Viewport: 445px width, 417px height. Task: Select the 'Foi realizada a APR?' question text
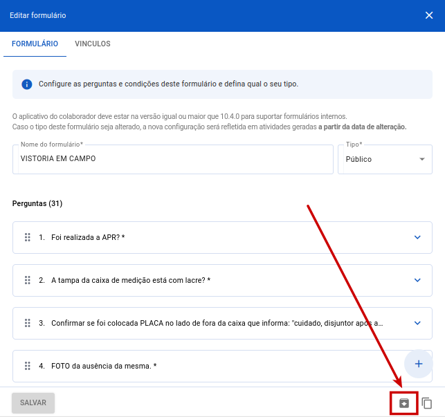point(88,237)
